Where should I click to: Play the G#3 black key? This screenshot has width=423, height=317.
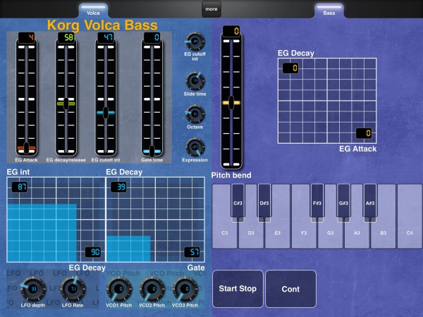(343, 201)
